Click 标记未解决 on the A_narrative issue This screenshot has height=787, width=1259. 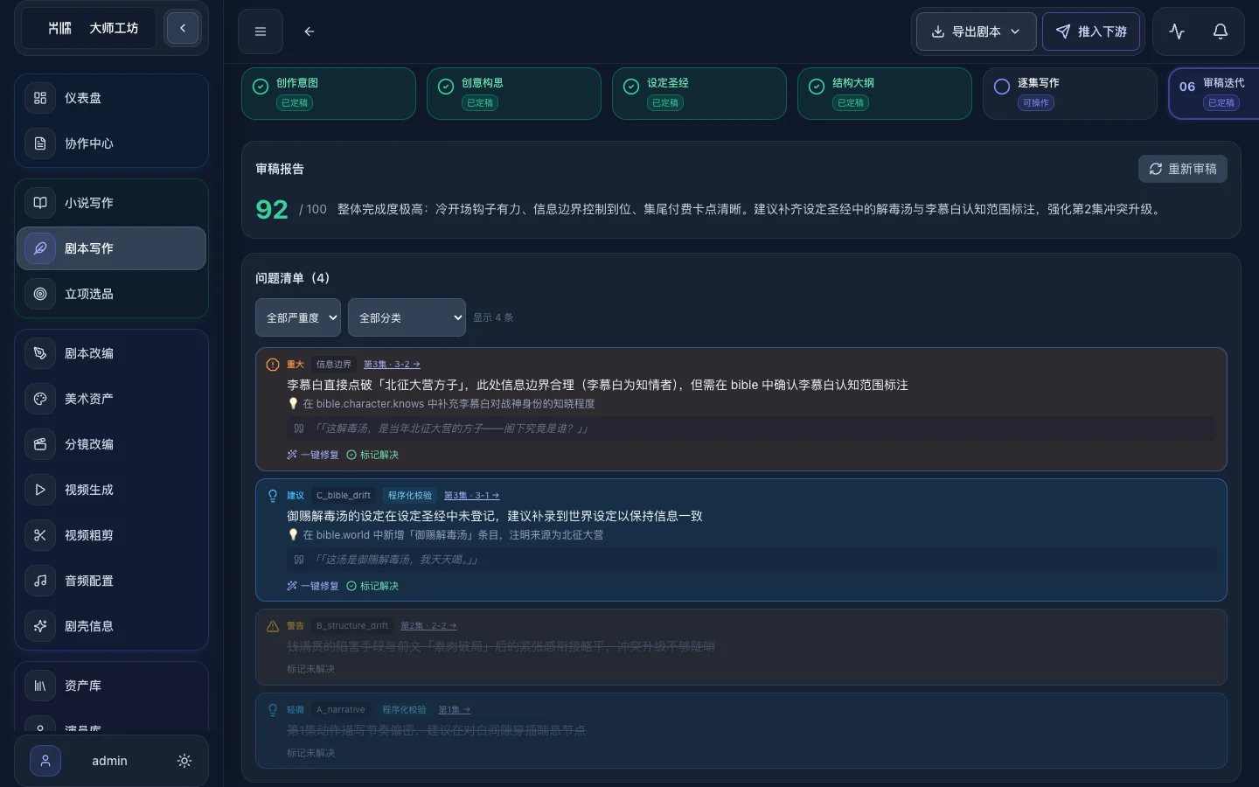310,753
